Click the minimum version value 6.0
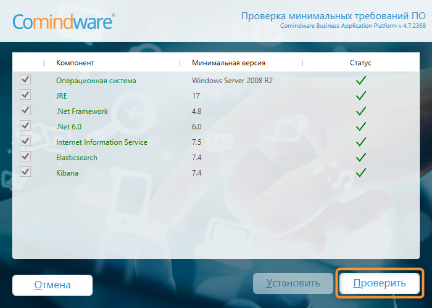The width and height of the screenshot is (432, 308). tap(197, 127)
